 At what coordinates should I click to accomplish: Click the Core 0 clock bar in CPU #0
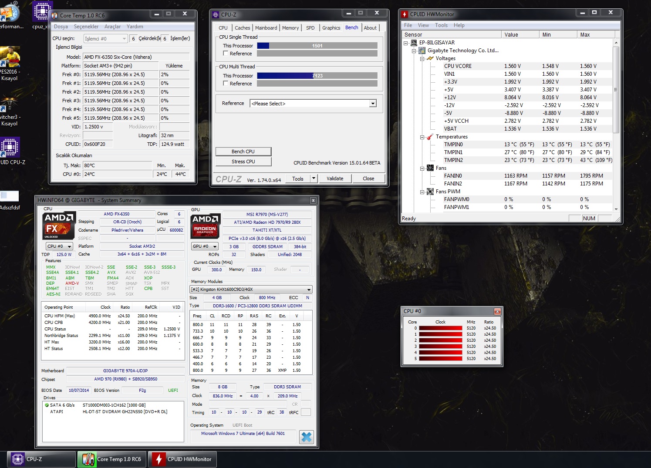coord(440,328)
